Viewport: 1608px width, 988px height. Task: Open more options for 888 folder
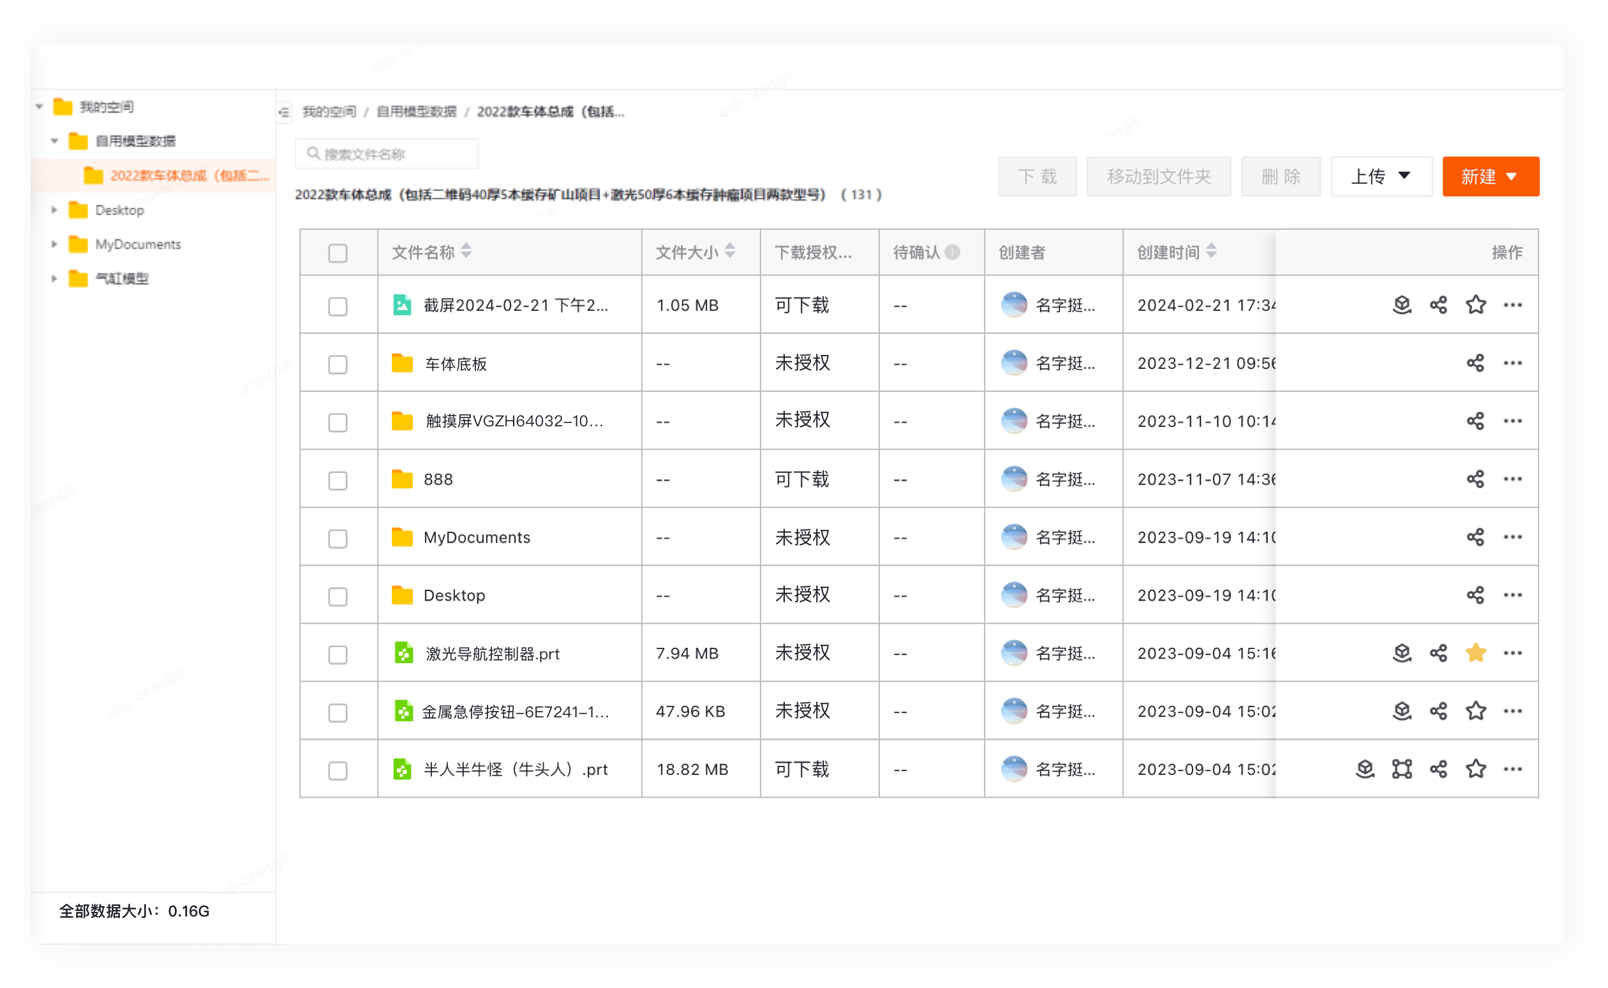1513,479
